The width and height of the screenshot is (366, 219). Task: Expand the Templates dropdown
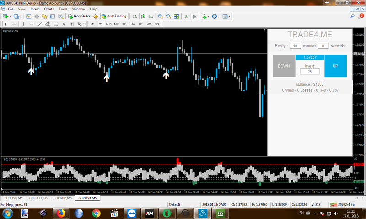coord(230,16)
